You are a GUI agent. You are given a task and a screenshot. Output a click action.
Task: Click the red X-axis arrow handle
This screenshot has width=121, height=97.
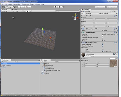pos(51,38)
